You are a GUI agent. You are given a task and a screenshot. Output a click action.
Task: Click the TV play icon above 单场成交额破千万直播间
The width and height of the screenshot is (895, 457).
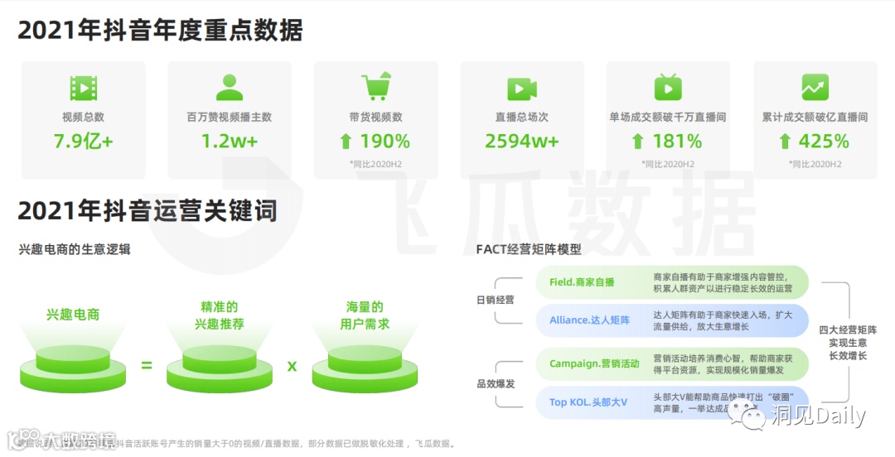(668, 87)
